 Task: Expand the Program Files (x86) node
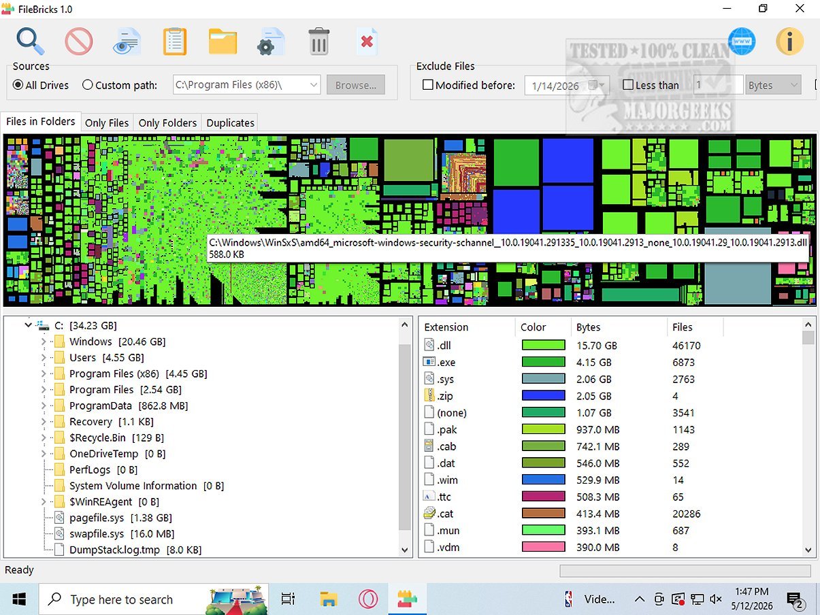click(44, 373)
